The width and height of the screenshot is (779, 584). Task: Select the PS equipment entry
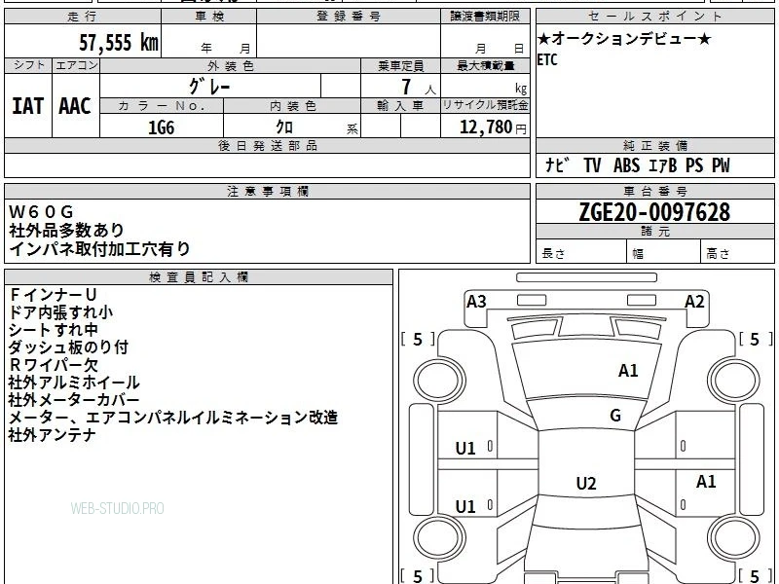point(694,164)
